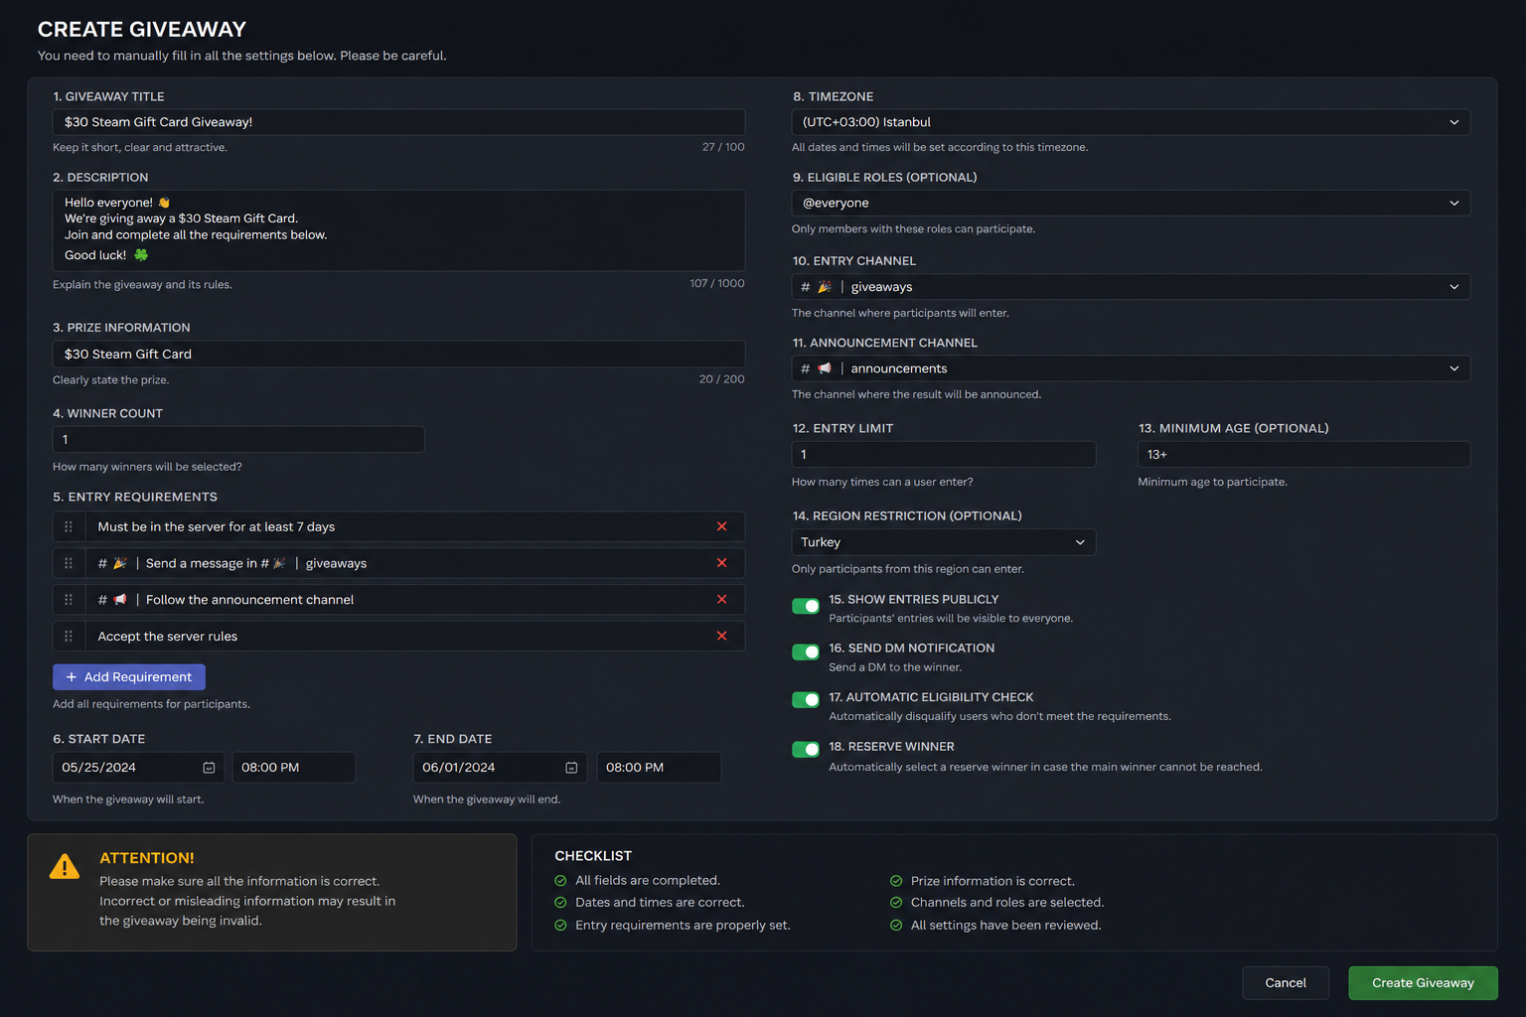Click 'Must be in the server for at least 7 days' text
Viewport: 1526px width, 1017px height.
[x=217, y=527]
